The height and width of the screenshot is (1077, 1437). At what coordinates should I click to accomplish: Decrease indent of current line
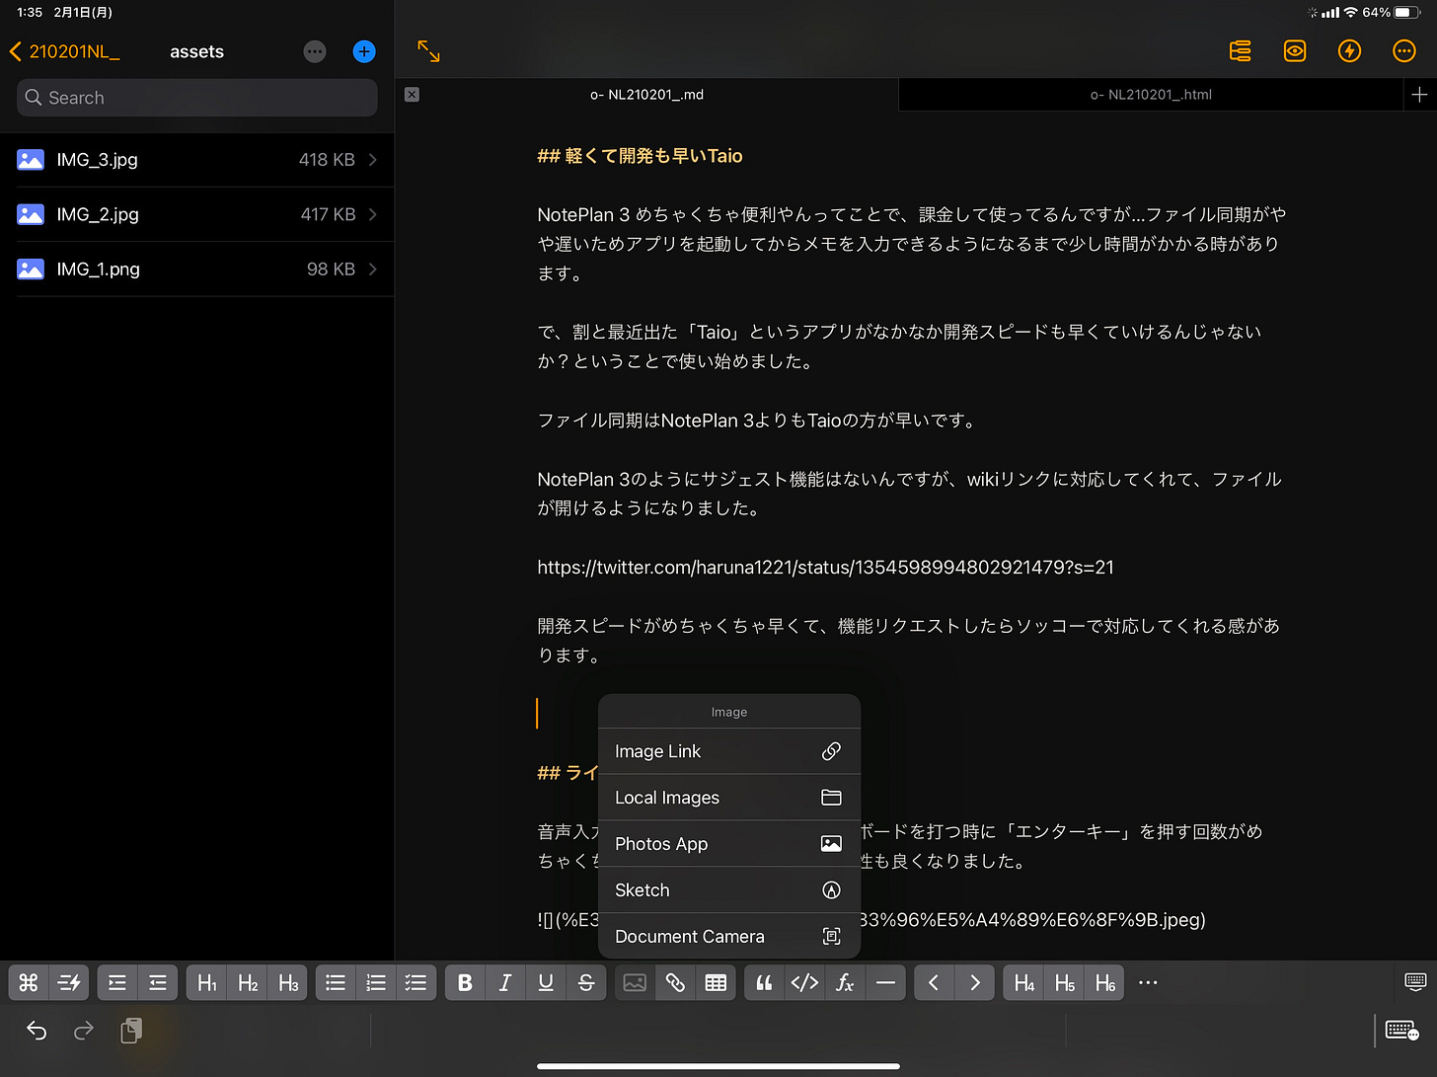[158, 982]
